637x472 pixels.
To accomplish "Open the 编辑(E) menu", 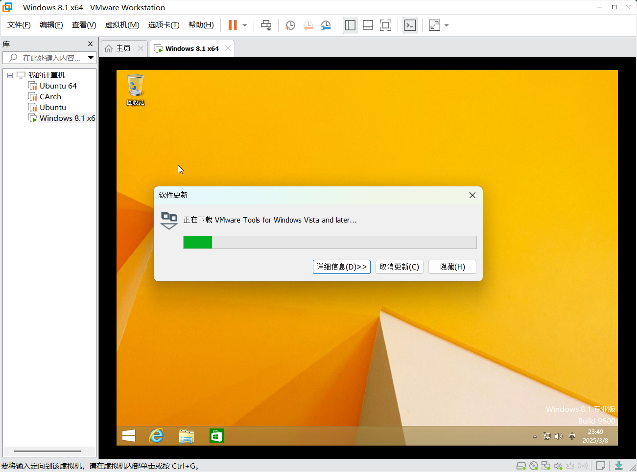I will (51, 25).
